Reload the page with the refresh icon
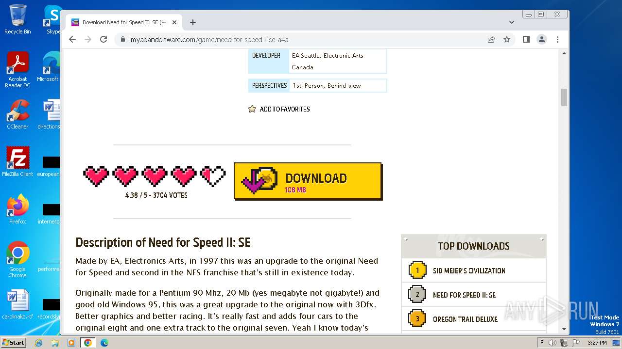The image size is (622, 349). coord(104,39)
